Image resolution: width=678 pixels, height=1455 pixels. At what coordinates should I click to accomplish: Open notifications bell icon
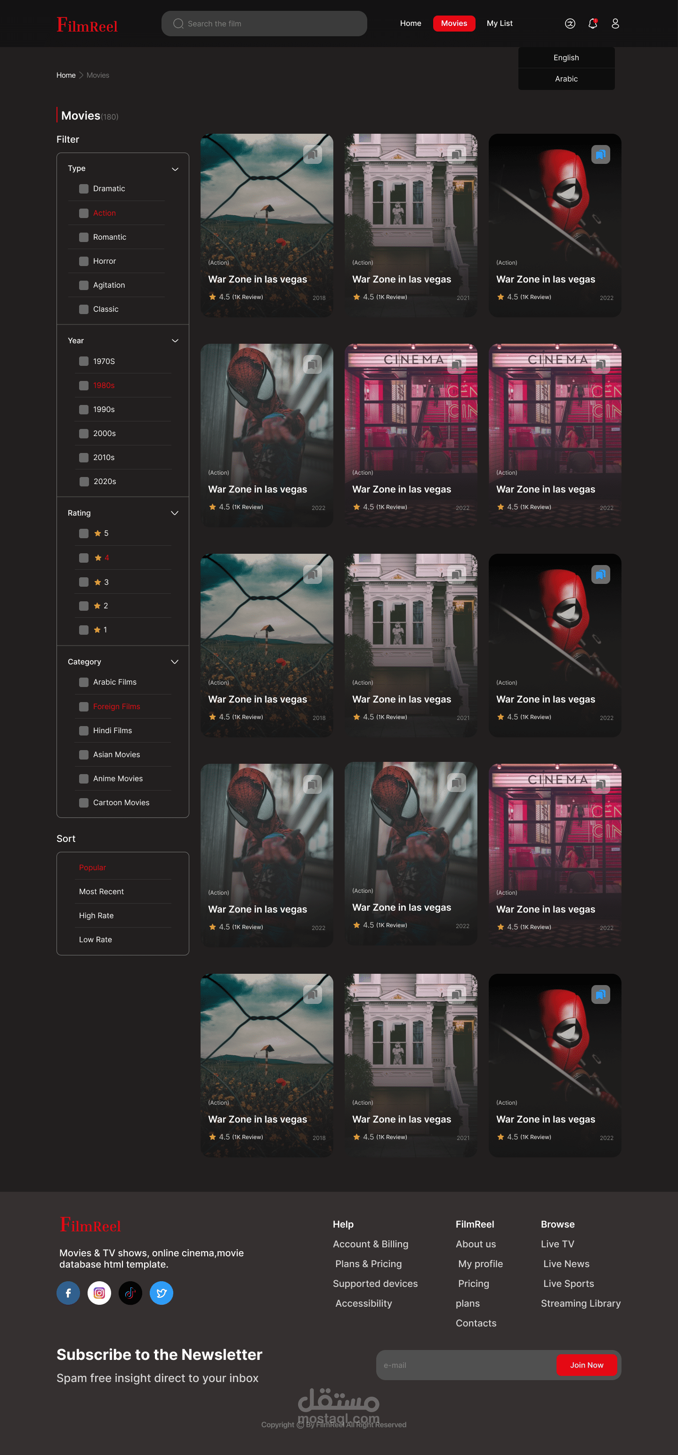tap(592, 23)
